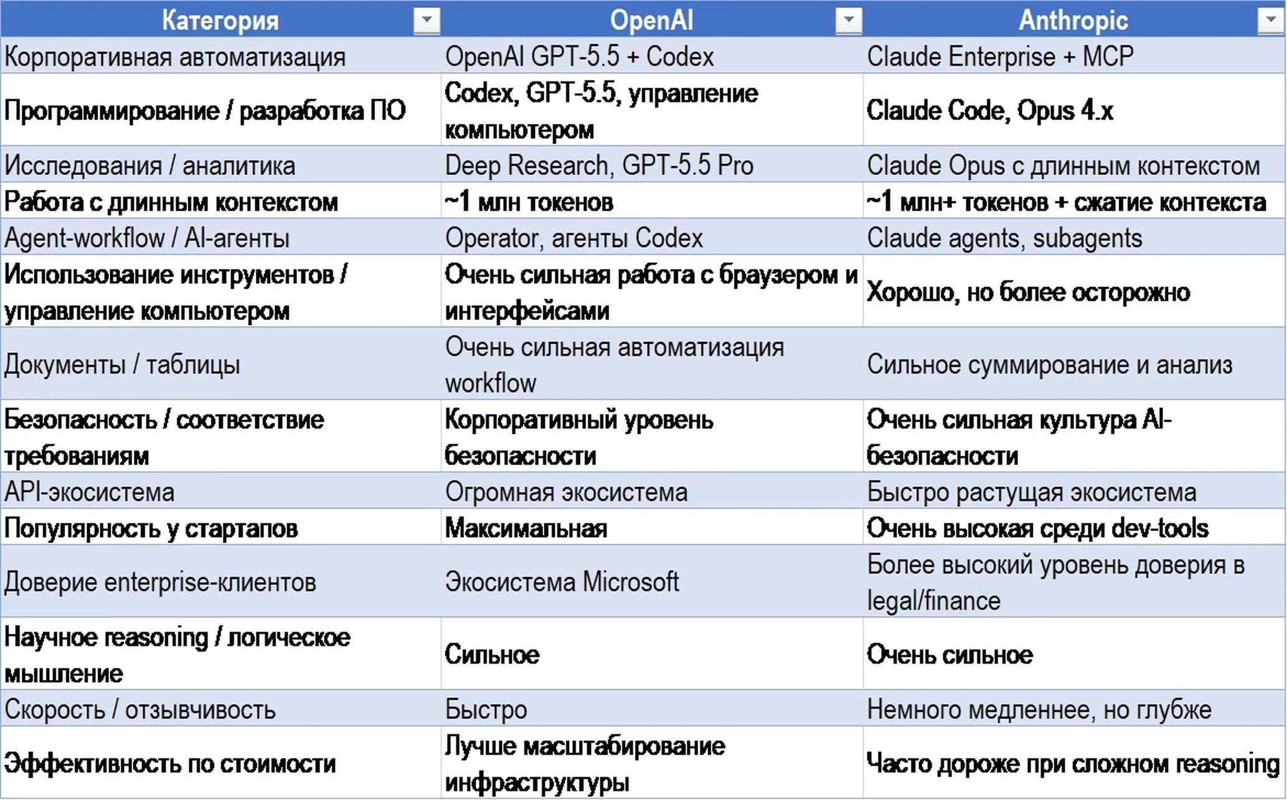This screenshot has height=800, width=1287.
Task: Select the cell 'Operator, агенты Codex'
Action: [652, 237]
